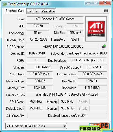Click the Pixel Fillrate field 12.0 GPixel/s
113x132 pixels.
point(40,74)
